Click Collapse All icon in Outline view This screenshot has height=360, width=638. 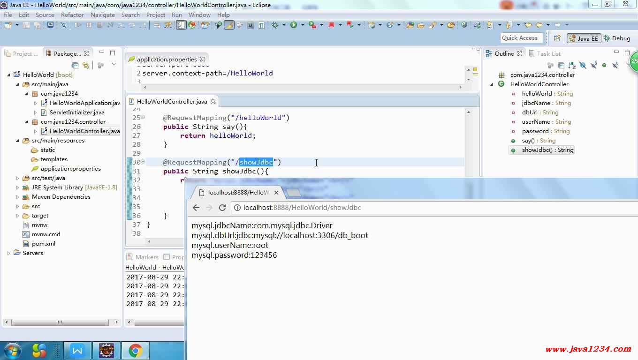point(561,65)
